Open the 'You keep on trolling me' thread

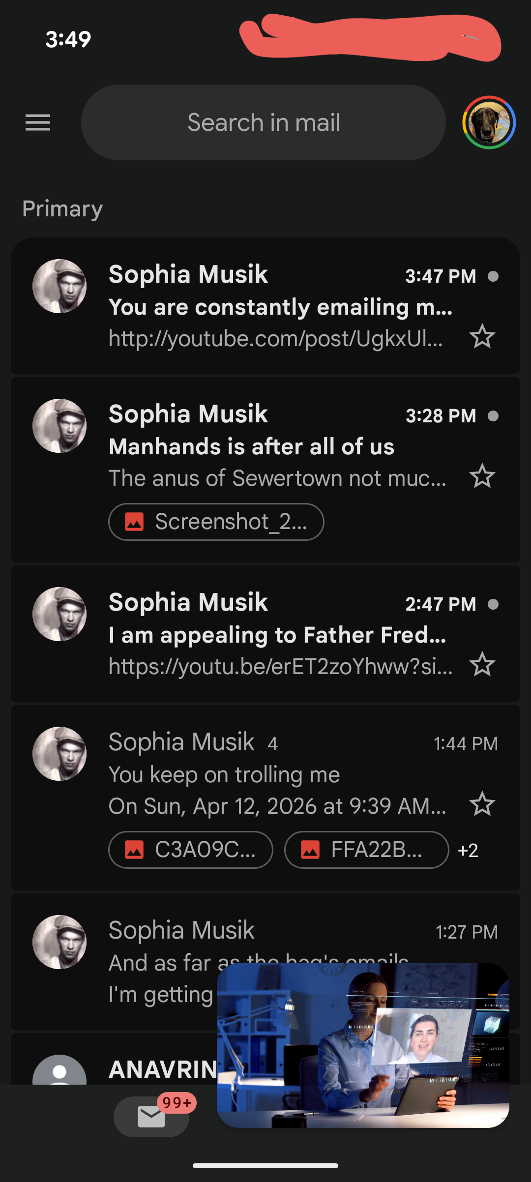(275, 775)
